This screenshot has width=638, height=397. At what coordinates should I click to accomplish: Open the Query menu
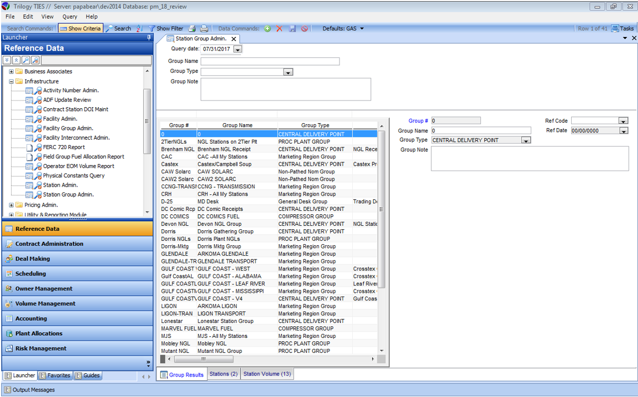pos(70,17)
